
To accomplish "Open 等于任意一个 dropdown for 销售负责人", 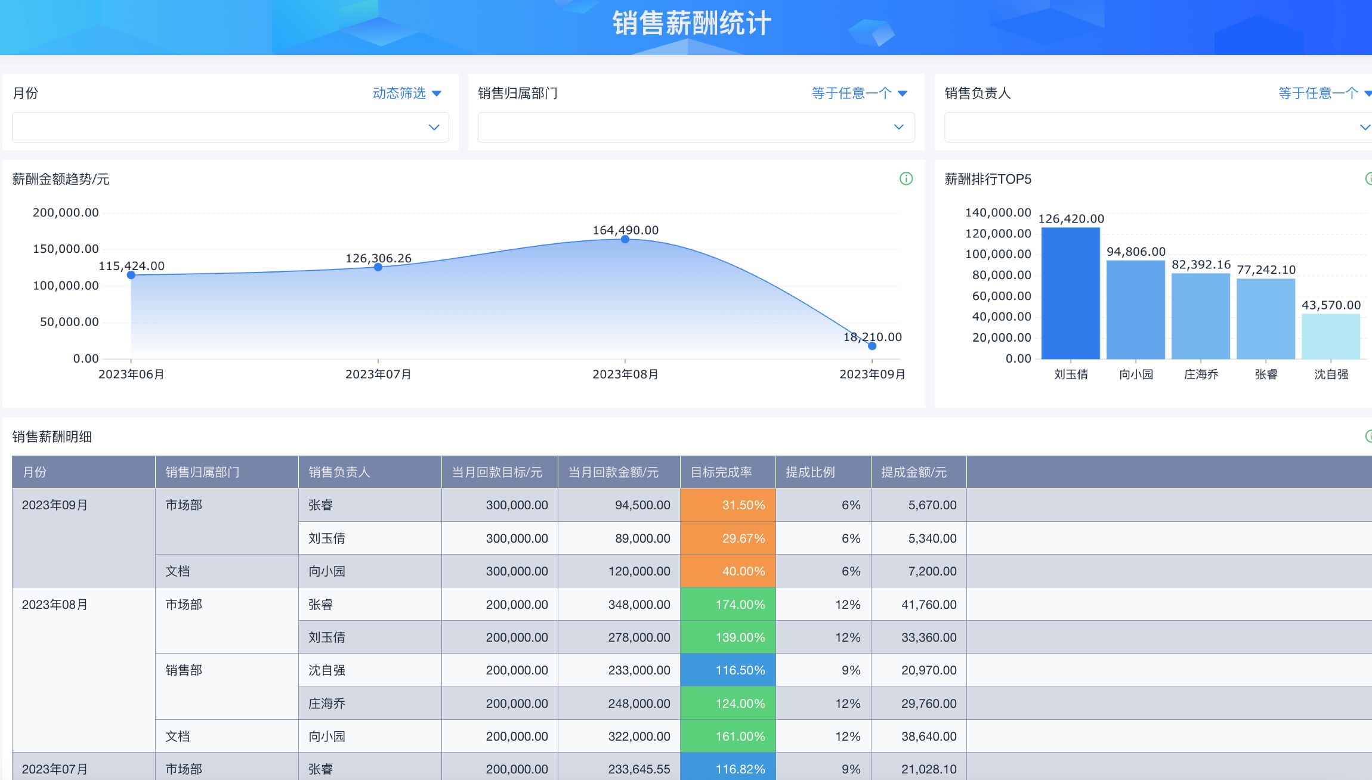I will [1324, 93].
